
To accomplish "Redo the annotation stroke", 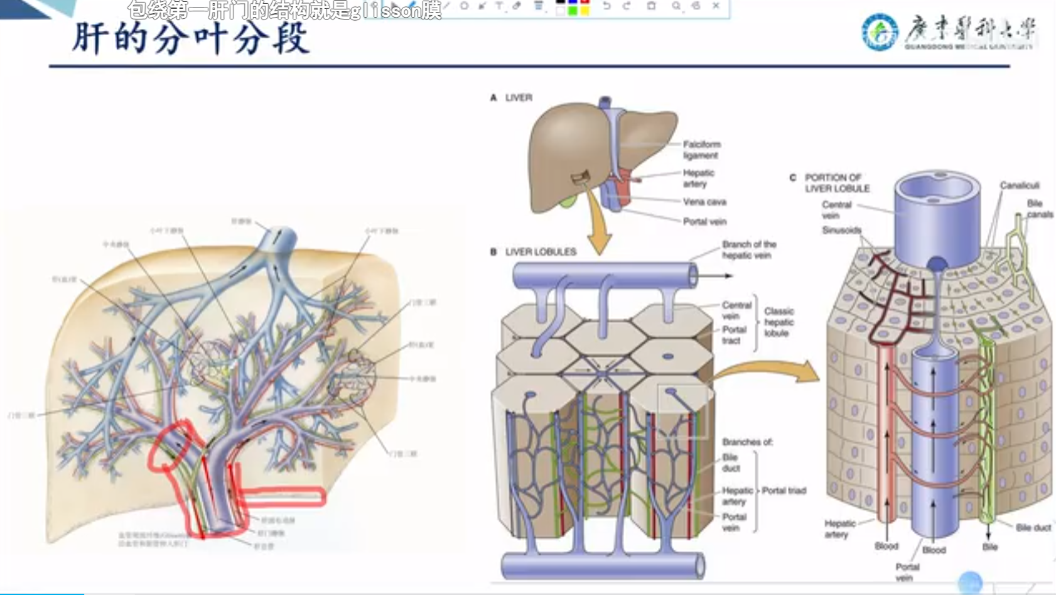I will [x=627, y=6].
